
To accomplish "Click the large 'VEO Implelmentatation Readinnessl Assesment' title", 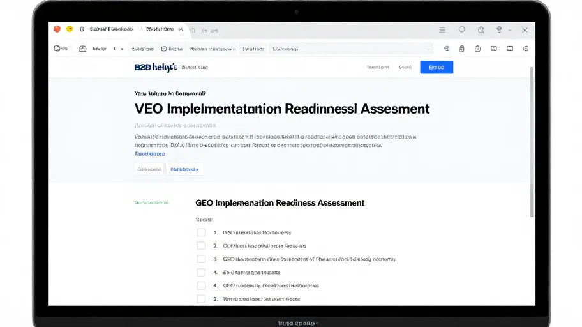I will 282,109.
